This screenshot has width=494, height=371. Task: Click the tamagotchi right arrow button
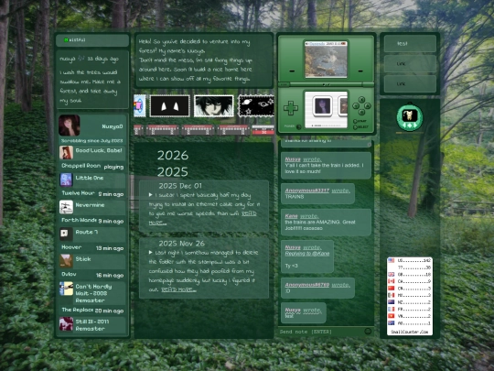tap(414, 125)
